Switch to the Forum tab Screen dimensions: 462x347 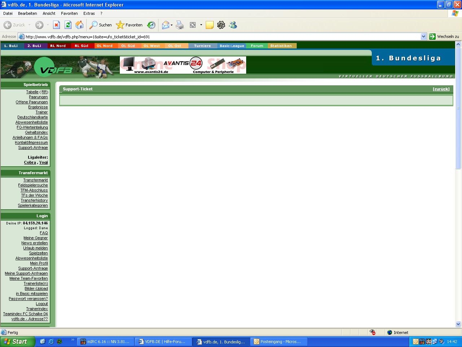(257, 46)
